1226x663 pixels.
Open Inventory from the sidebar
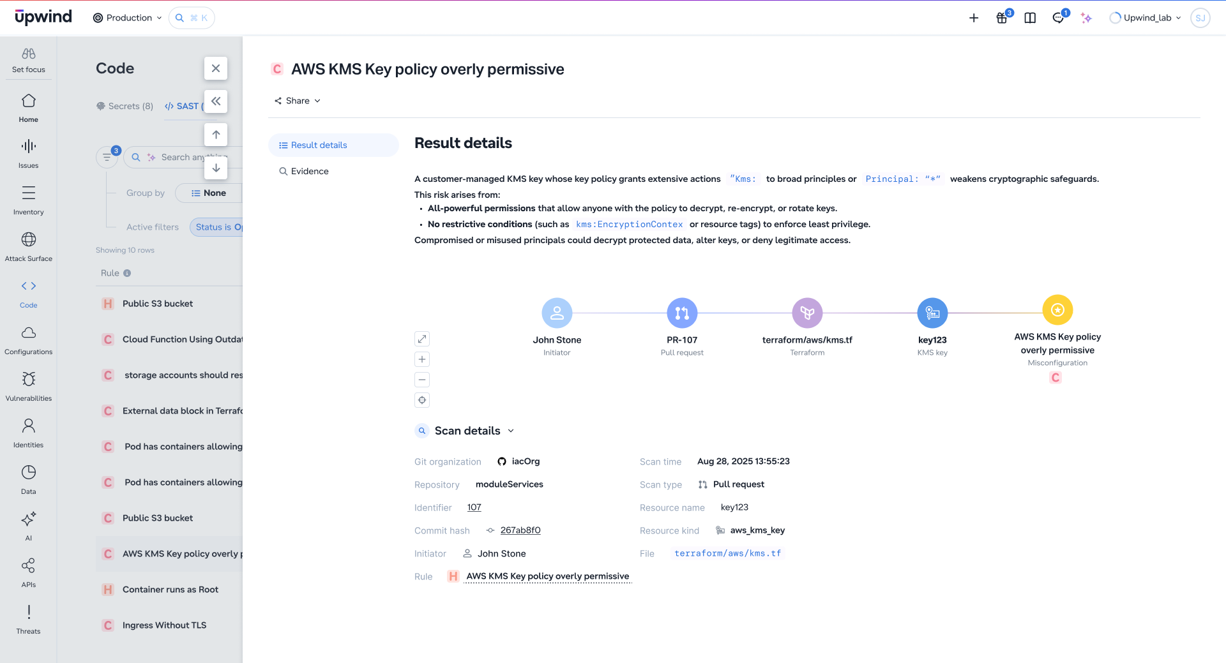click(29, 200)
